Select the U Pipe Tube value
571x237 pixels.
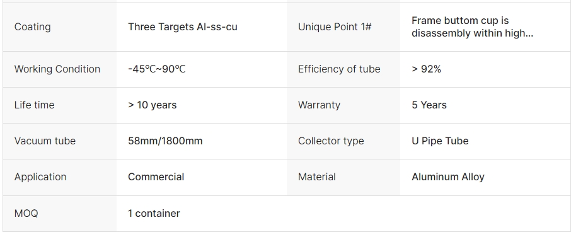tap(440, 141)
